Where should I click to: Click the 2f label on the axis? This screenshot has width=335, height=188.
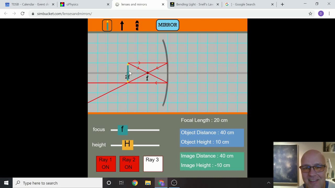[x=127, y=77]
